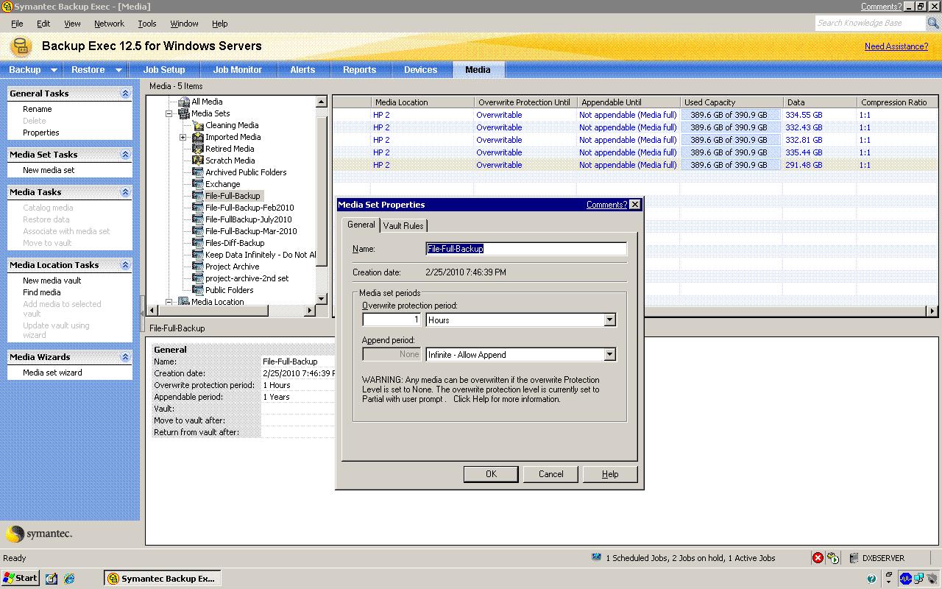Viewport: 942px width, 589px height.
Task: Open the Job Monitor tab
Action: click(x=237, y=70)
